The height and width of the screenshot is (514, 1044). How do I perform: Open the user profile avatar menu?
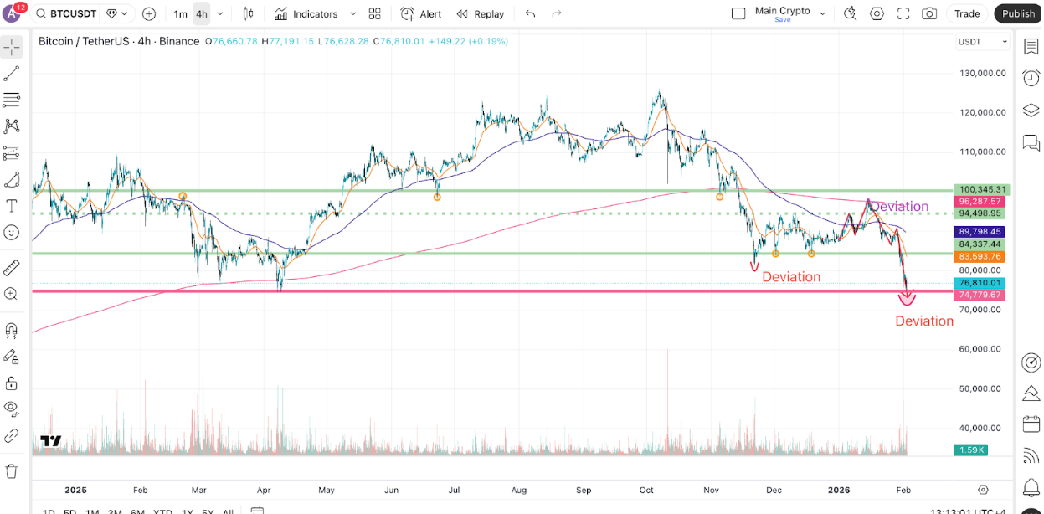pyautogui.click(x=13, y=13)
